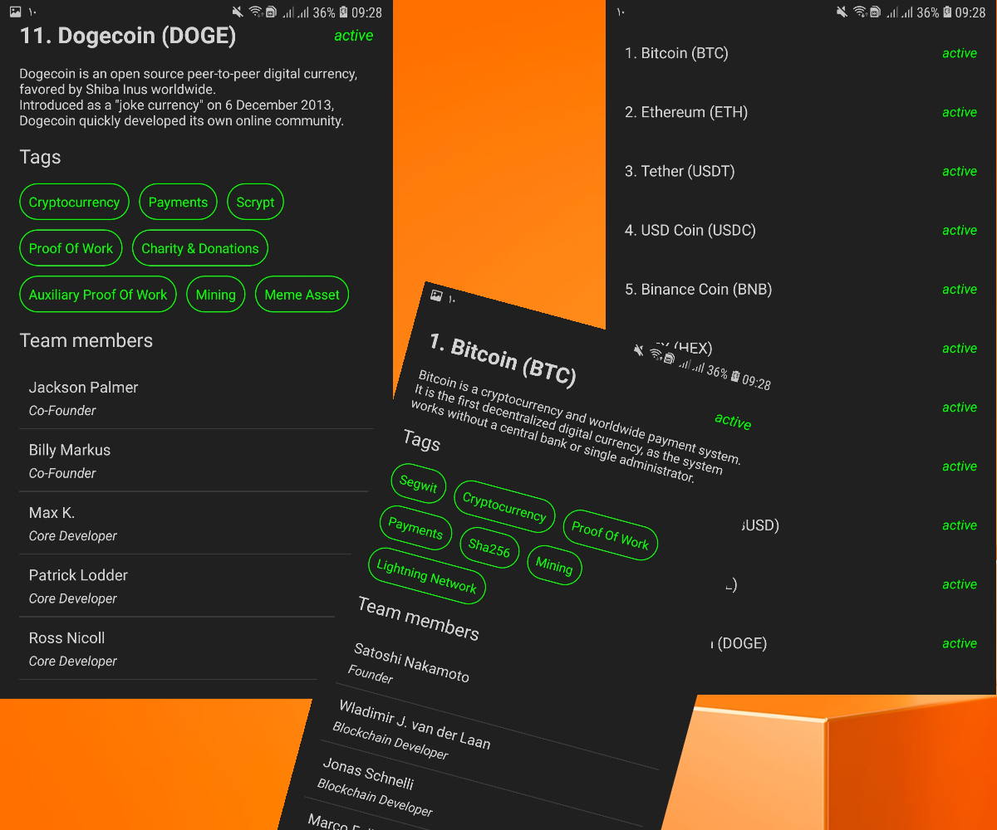Select the Lightning Network tag
The image size is (997, 830).
[426, 576]
